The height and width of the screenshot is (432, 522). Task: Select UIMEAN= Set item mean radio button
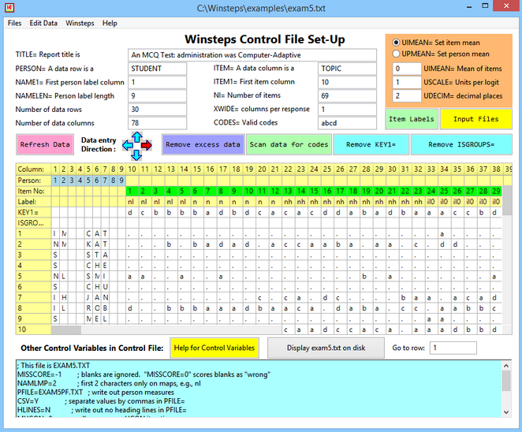[396, 43]
